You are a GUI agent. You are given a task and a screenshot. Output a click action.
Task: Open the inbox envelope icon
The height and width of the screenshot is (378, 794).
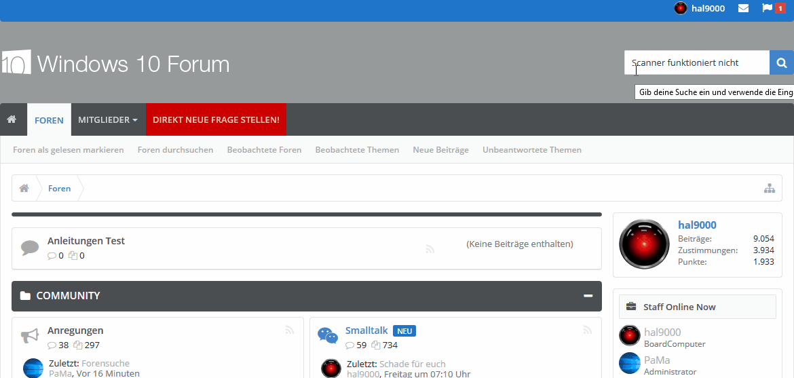(x=743, y=8)
